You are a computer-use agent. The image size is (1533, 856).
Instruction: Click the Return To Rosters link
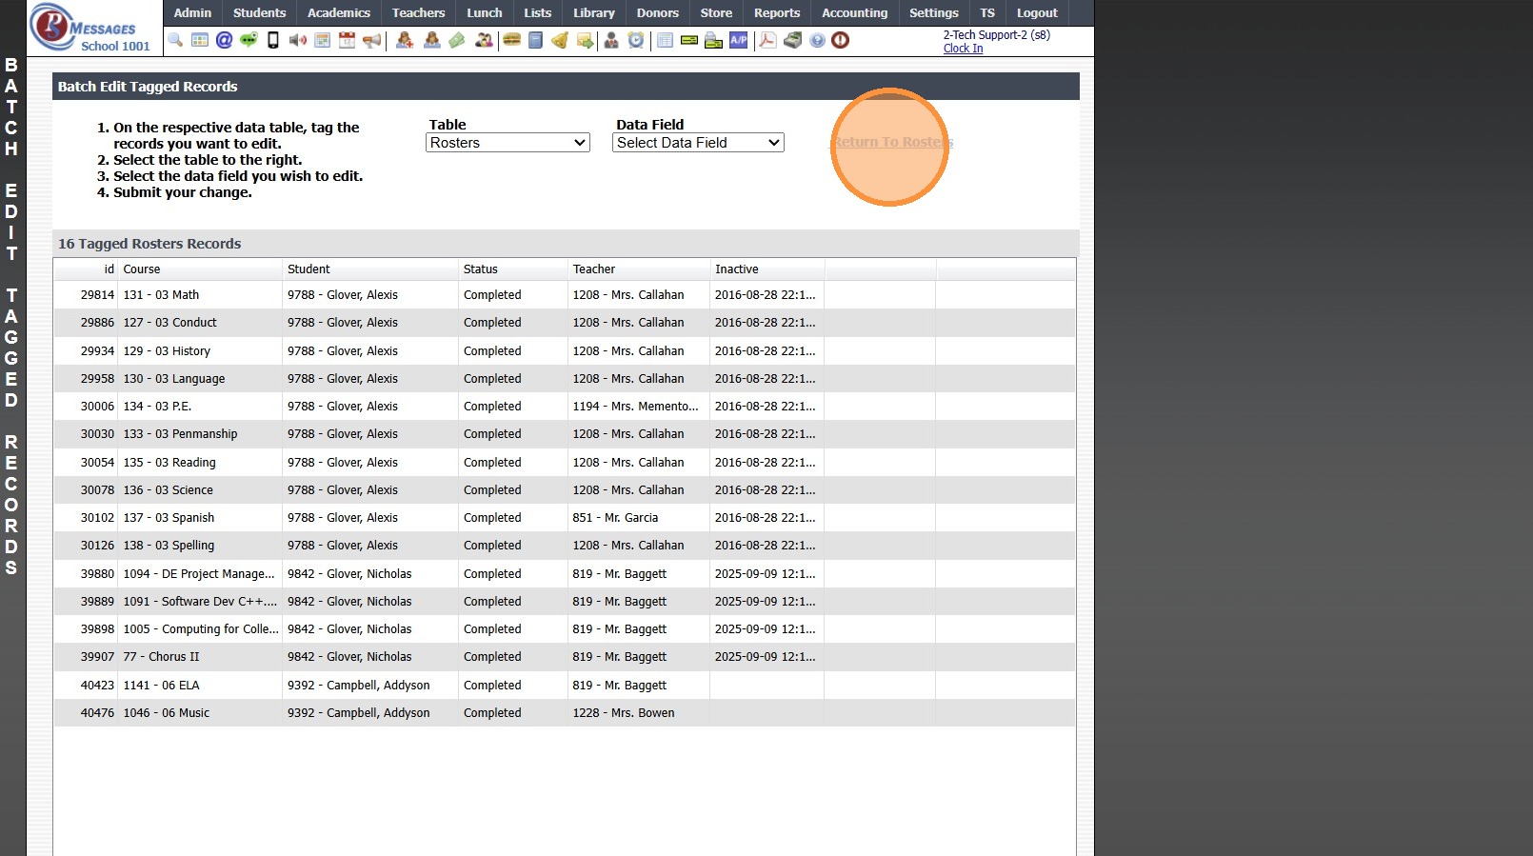point(893,142)
